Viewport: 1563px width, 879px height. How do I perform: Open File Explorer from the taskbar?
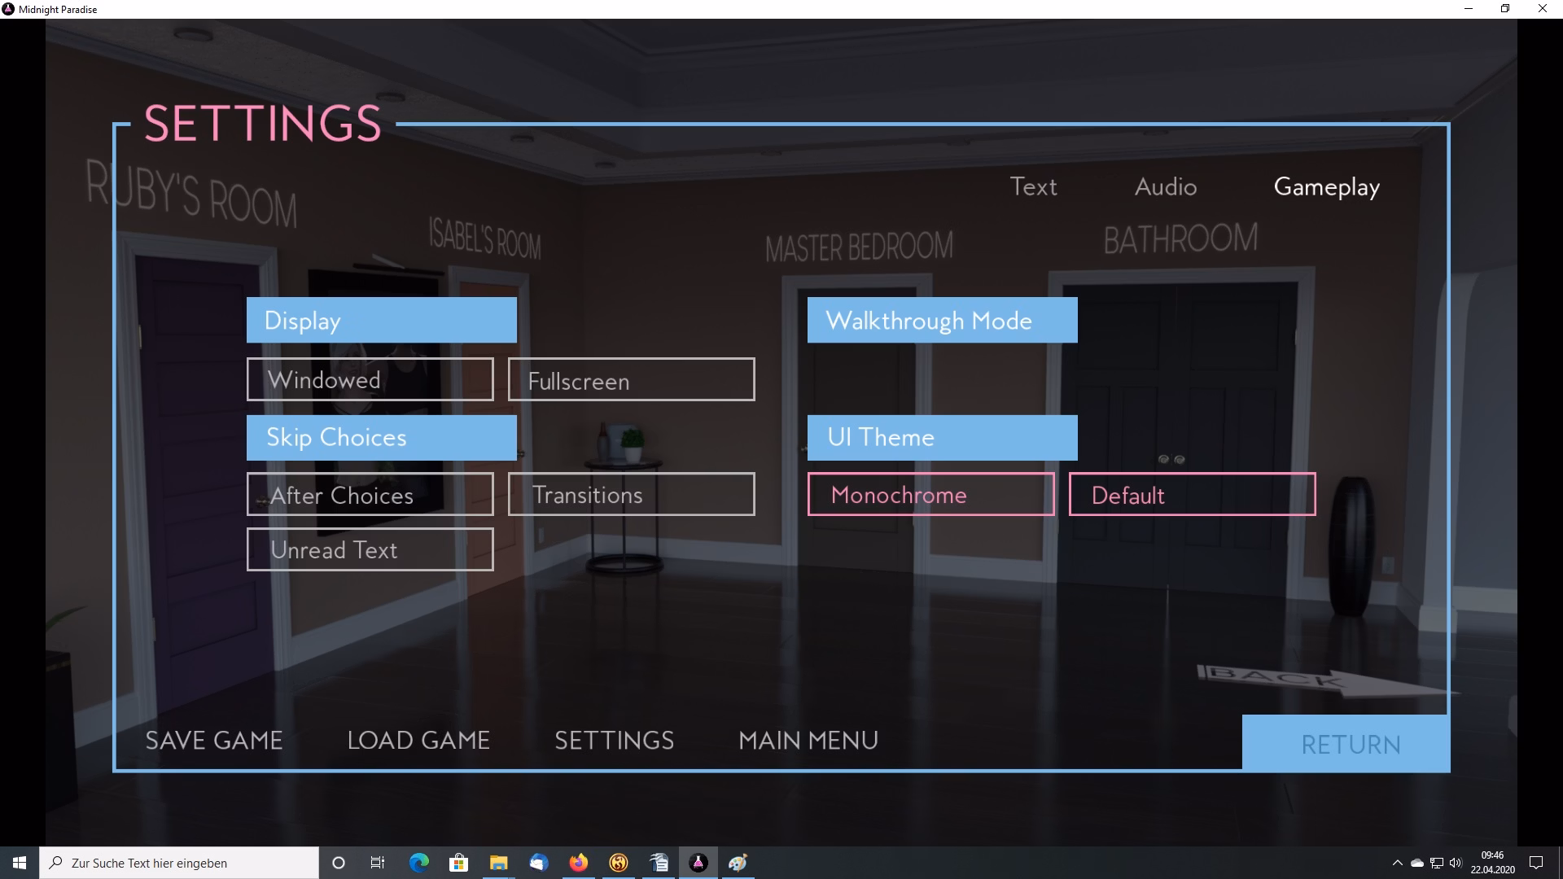499,863
